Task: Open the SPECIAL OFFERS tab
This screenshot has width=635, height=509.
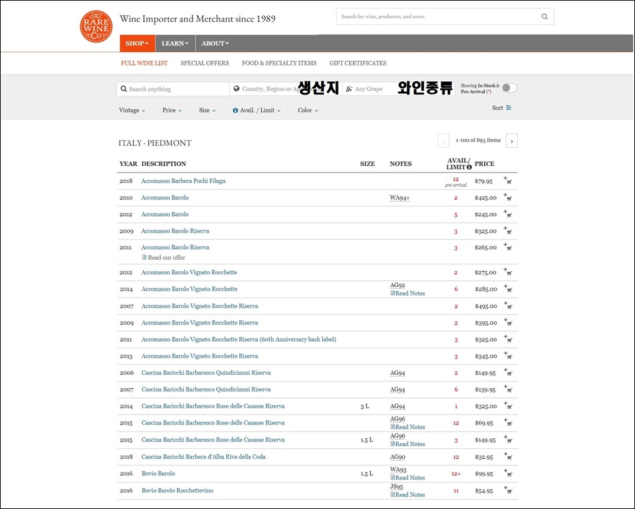Action: coord(204,63)
